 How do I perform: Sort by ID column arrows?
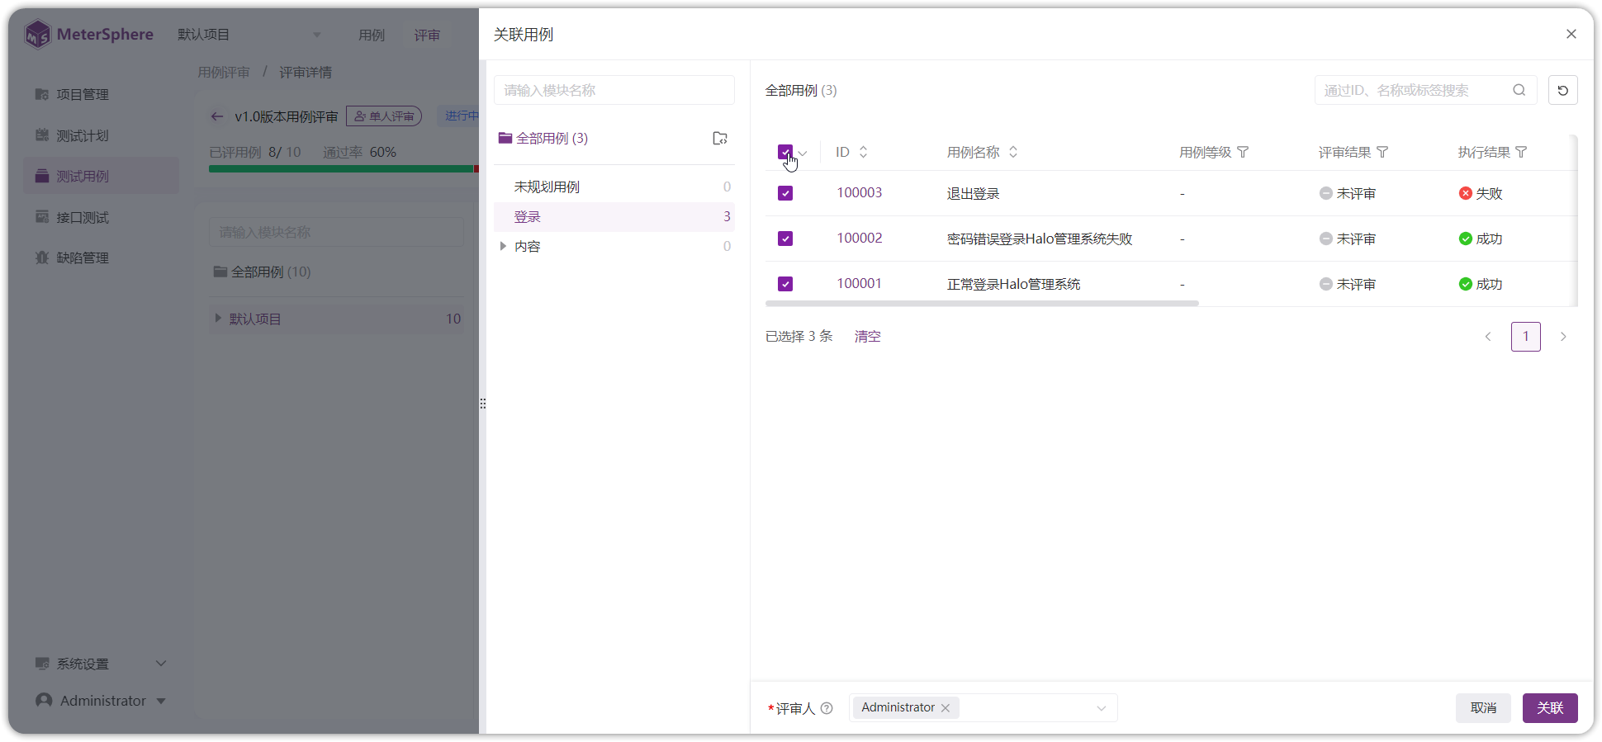point(863,152)
